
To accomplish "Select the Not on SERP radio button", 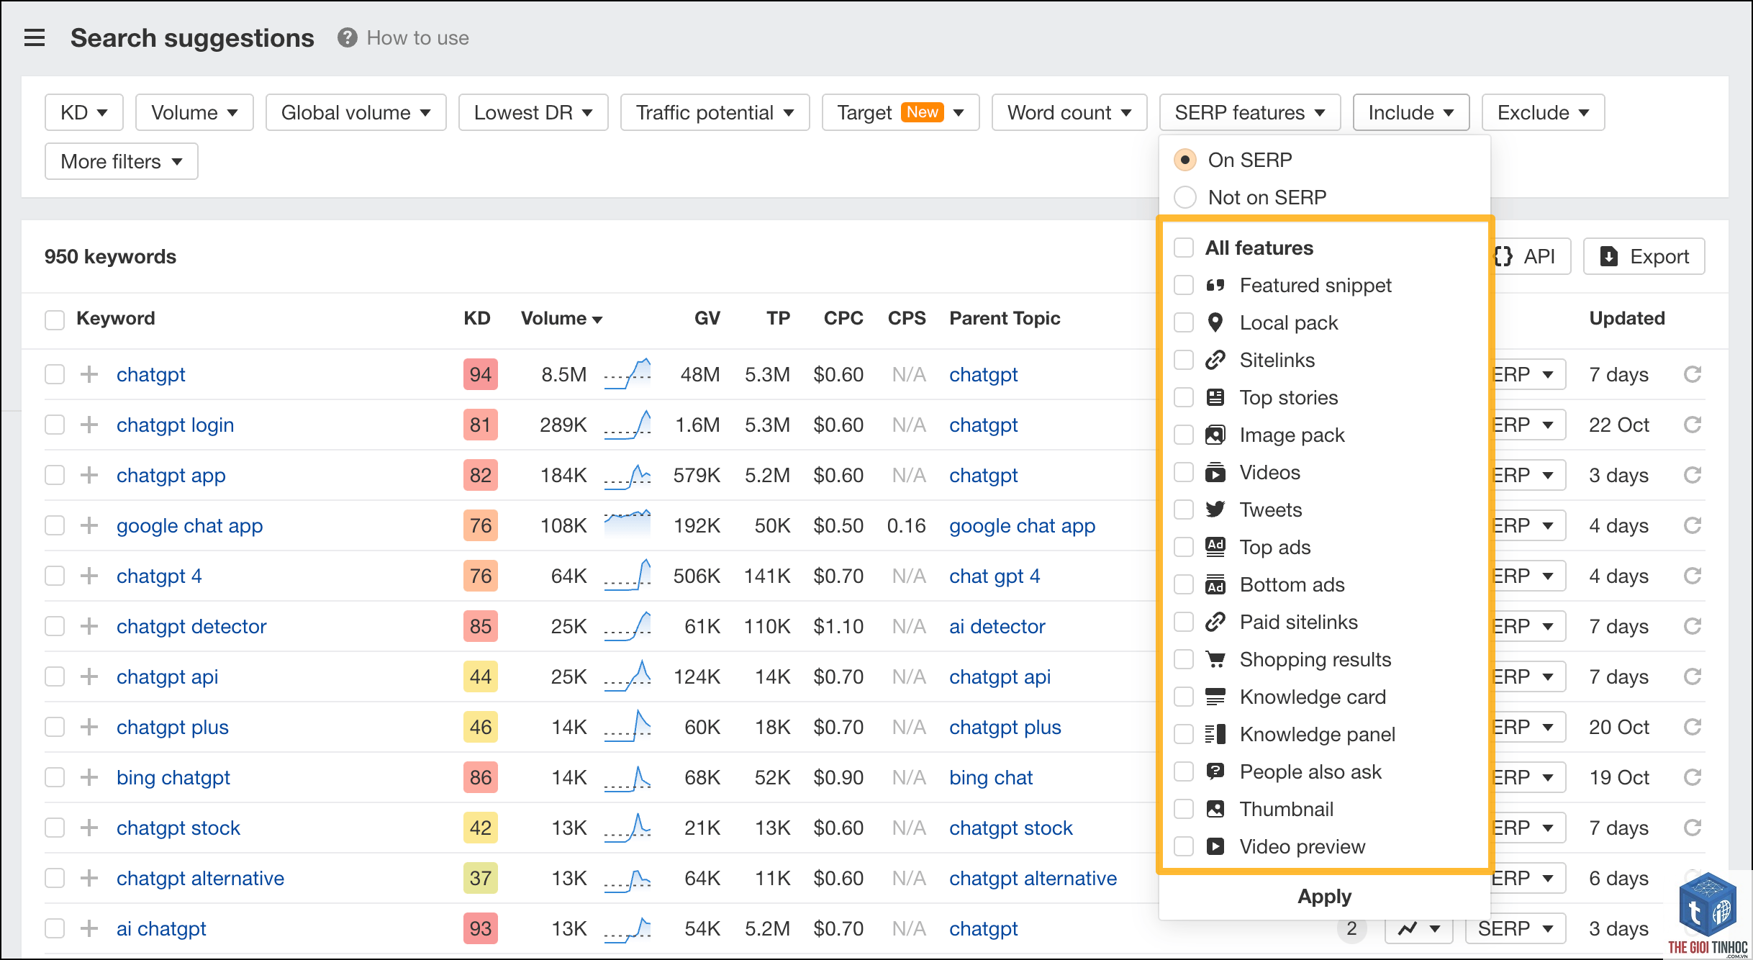I will (x=1185, y=197).
